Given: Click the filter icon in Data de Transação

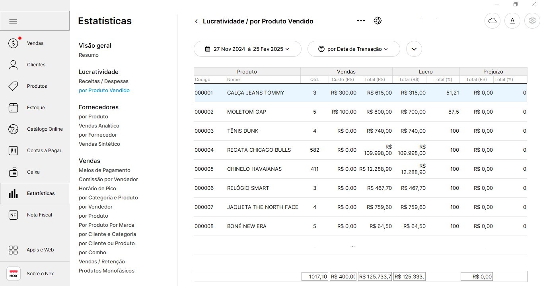Looking at the screenshot, I should point(321,49).
